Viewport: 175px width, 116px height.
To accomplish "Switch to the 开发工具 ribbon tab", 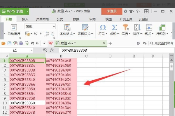I will click(126, 19).
